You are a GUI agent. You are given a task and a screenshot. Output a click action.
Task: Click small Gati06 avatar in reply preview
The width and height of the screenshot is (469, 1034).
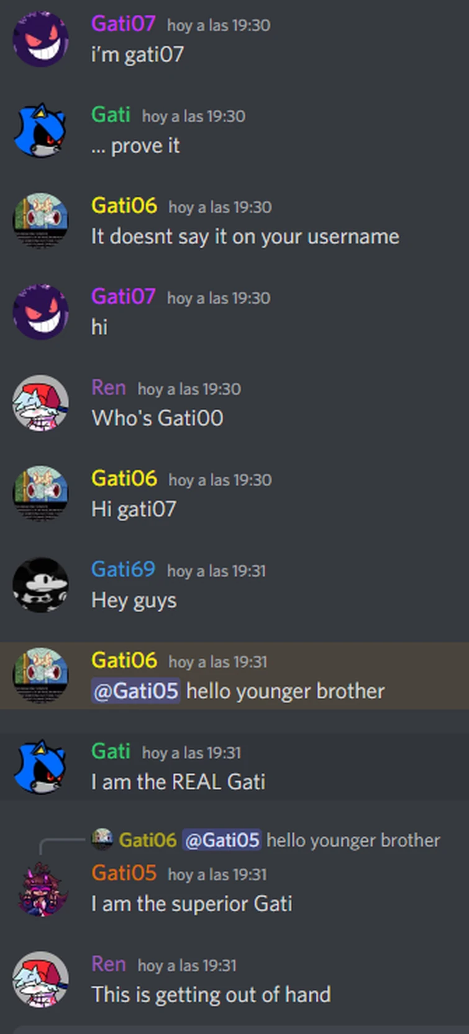pyautogui.click(x=102, y=840)
